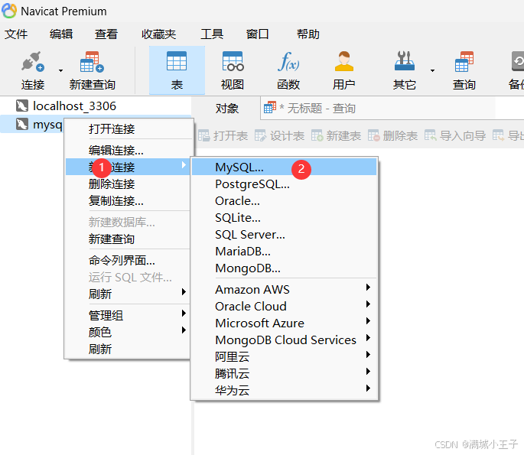Open the 收藏夹 (Favorites) menu

(159, 34)
